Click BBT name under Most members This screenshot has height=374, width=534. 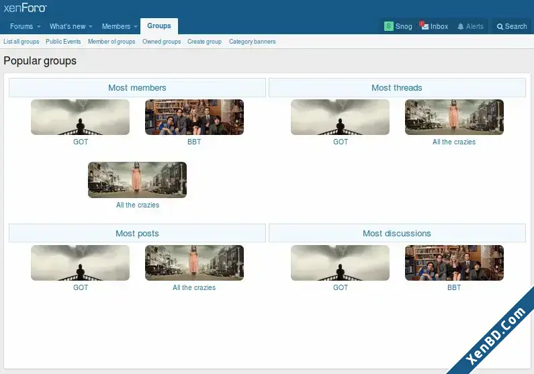tap(194, 142)
